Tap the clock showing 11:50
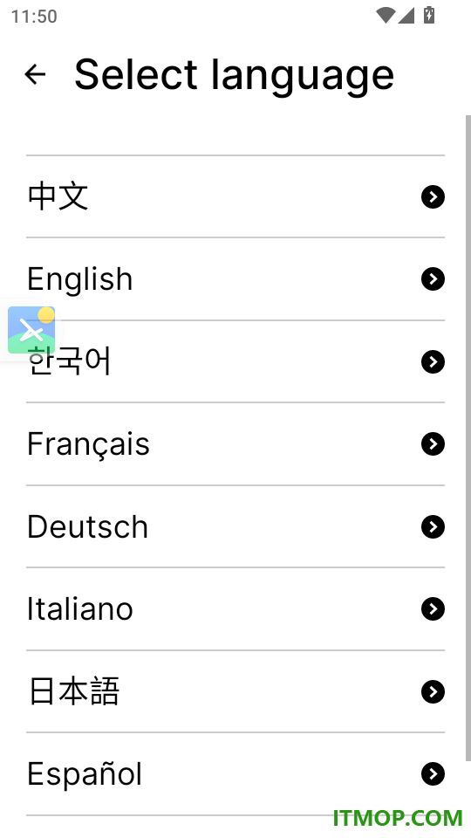Viewport: 471px width, 838px height. tap(34, 16)
